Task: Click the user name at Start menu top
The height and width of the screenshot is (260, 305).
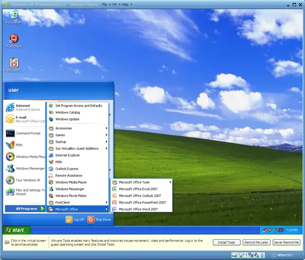Action: [x=14, y=90]
